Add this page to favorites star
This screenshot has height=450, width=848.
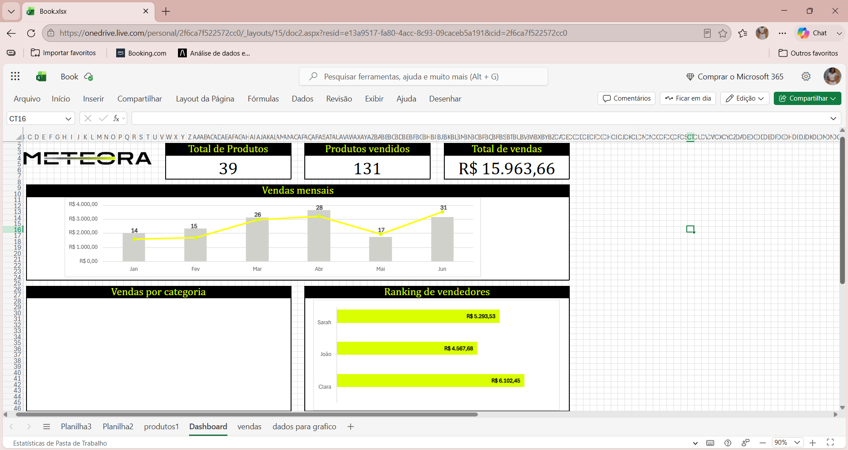coord(723,33)
